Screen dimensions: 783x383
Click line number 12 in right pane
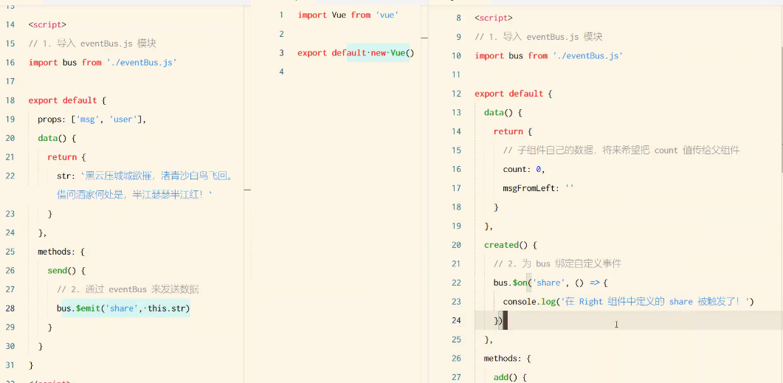(x=456, y=94)
